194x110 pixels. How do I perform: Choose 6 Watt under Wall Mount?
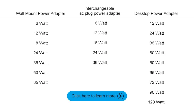[42, 23]
